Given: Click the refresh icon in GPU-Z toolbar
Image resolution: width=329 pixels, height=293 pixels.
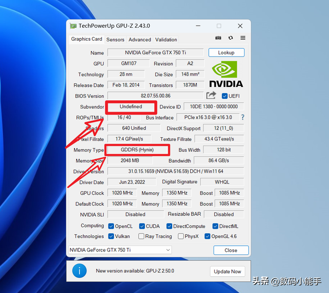Looking at the screenshot, I should tap(231, 38).
